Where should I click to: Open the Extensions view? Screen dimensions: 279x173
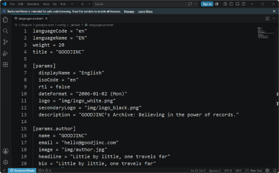click(6, 65)
